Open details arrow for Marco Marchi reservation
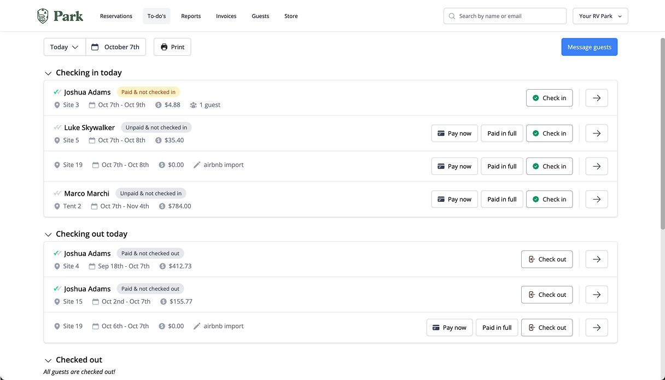665x380 pixels. coord(597,200)
